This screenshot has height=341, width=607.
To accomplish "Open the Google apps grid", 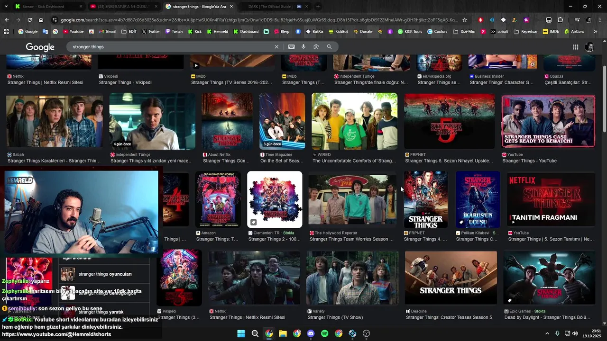I will tap(575, 47).
